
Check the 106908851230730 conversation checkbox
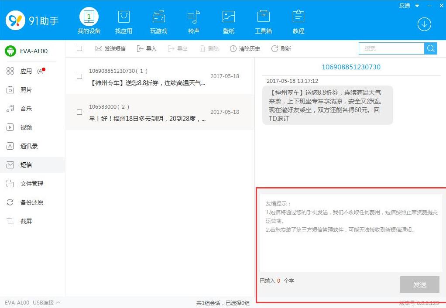coord(79,76)
